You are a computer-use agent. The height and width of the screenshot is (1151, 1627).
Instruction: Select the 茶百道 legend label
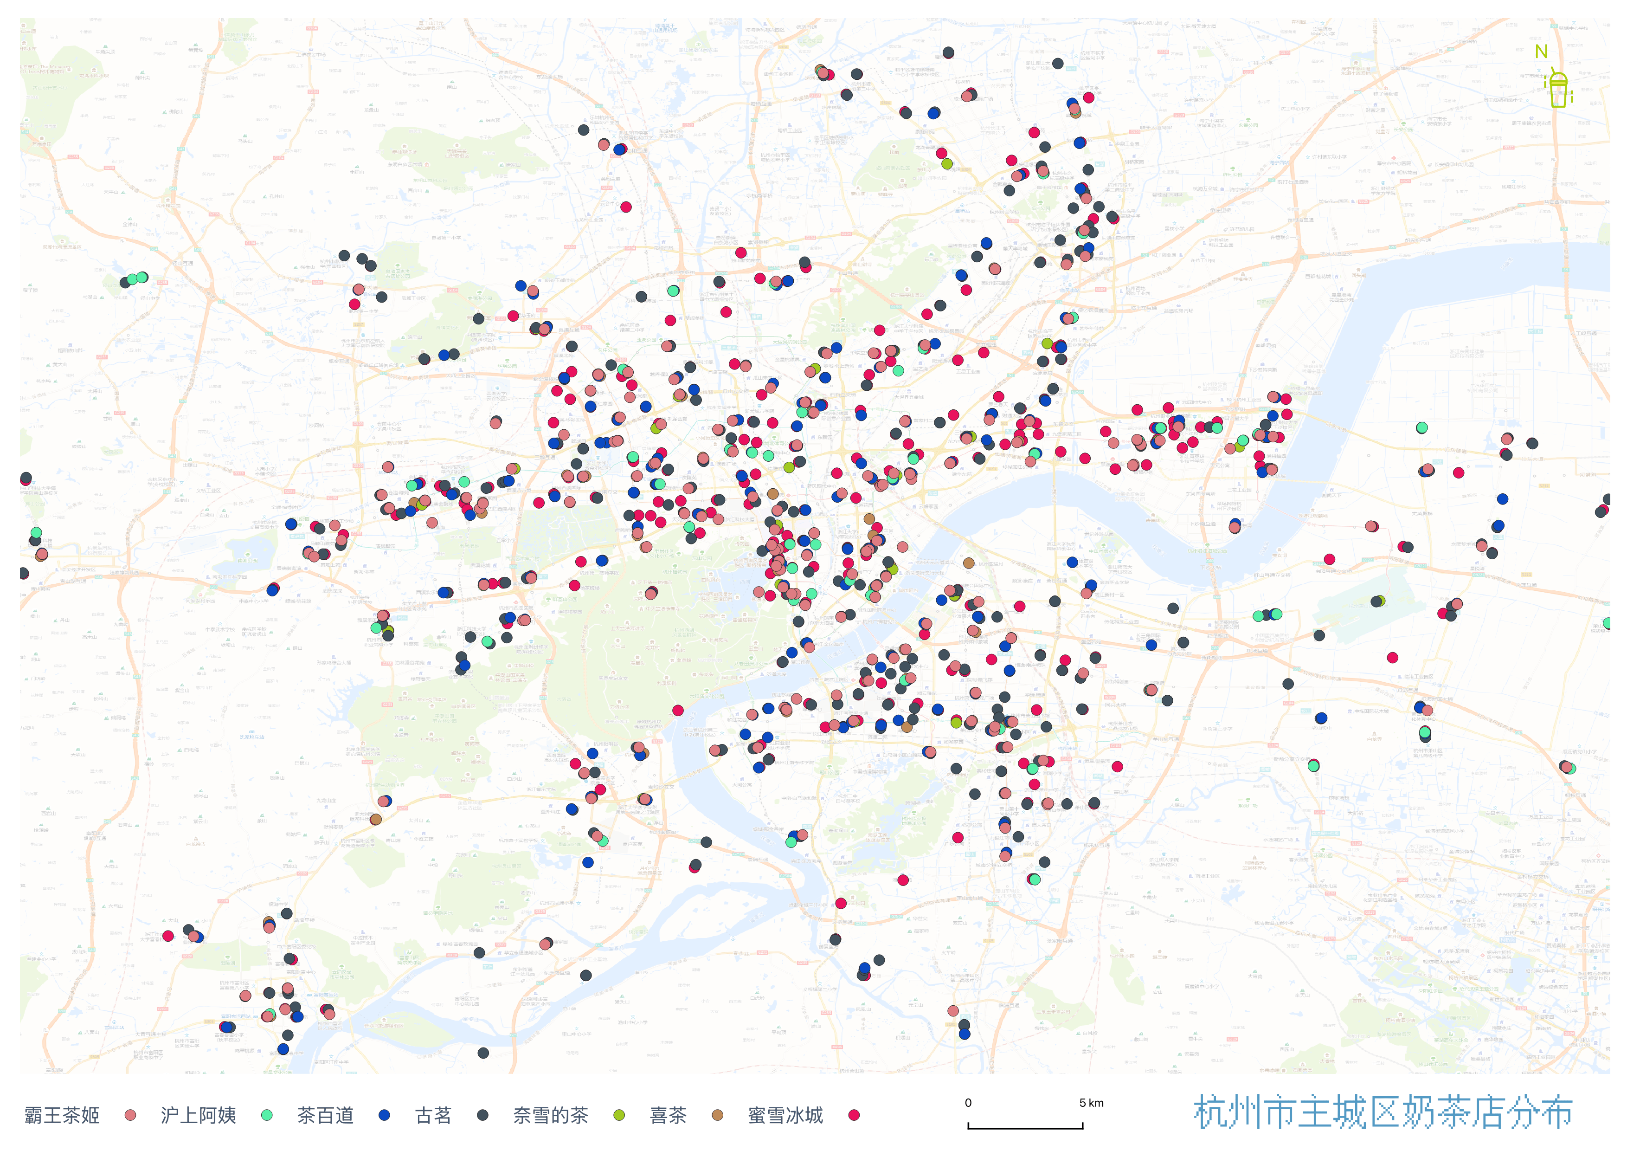pyautogui.click(x=325, y=1115)
